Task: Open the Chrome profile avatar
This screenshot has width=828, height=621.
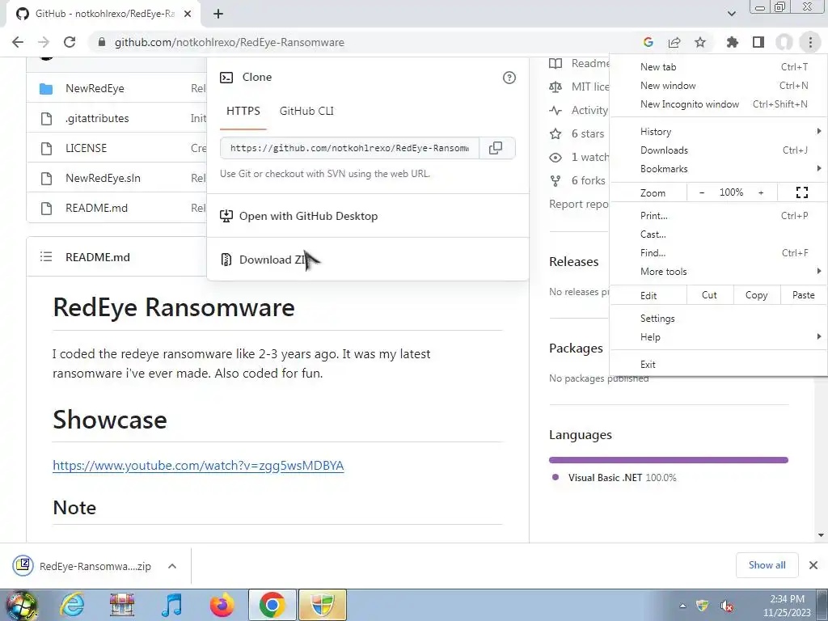Action: 784,42
